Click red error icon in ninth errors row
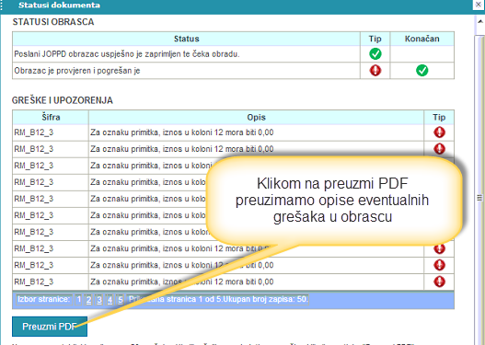 [x=439, y=265]
